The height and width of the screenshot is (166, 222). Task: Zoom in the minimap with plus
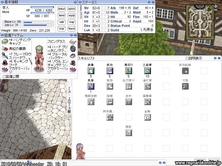(216, 6)
